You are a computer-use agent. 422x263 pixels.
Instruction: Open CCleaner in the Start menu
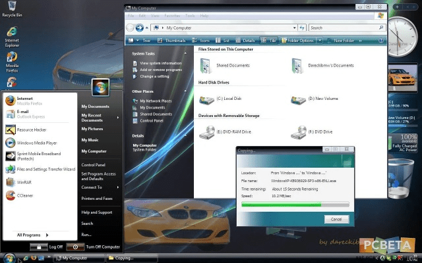24,195
